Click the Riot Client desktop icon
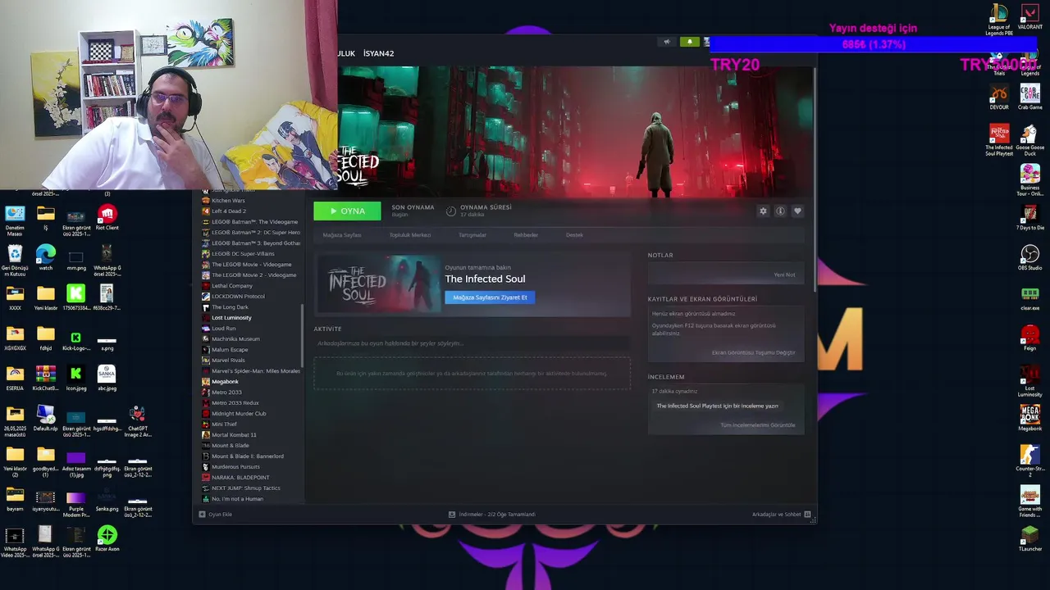 [107, 218]
